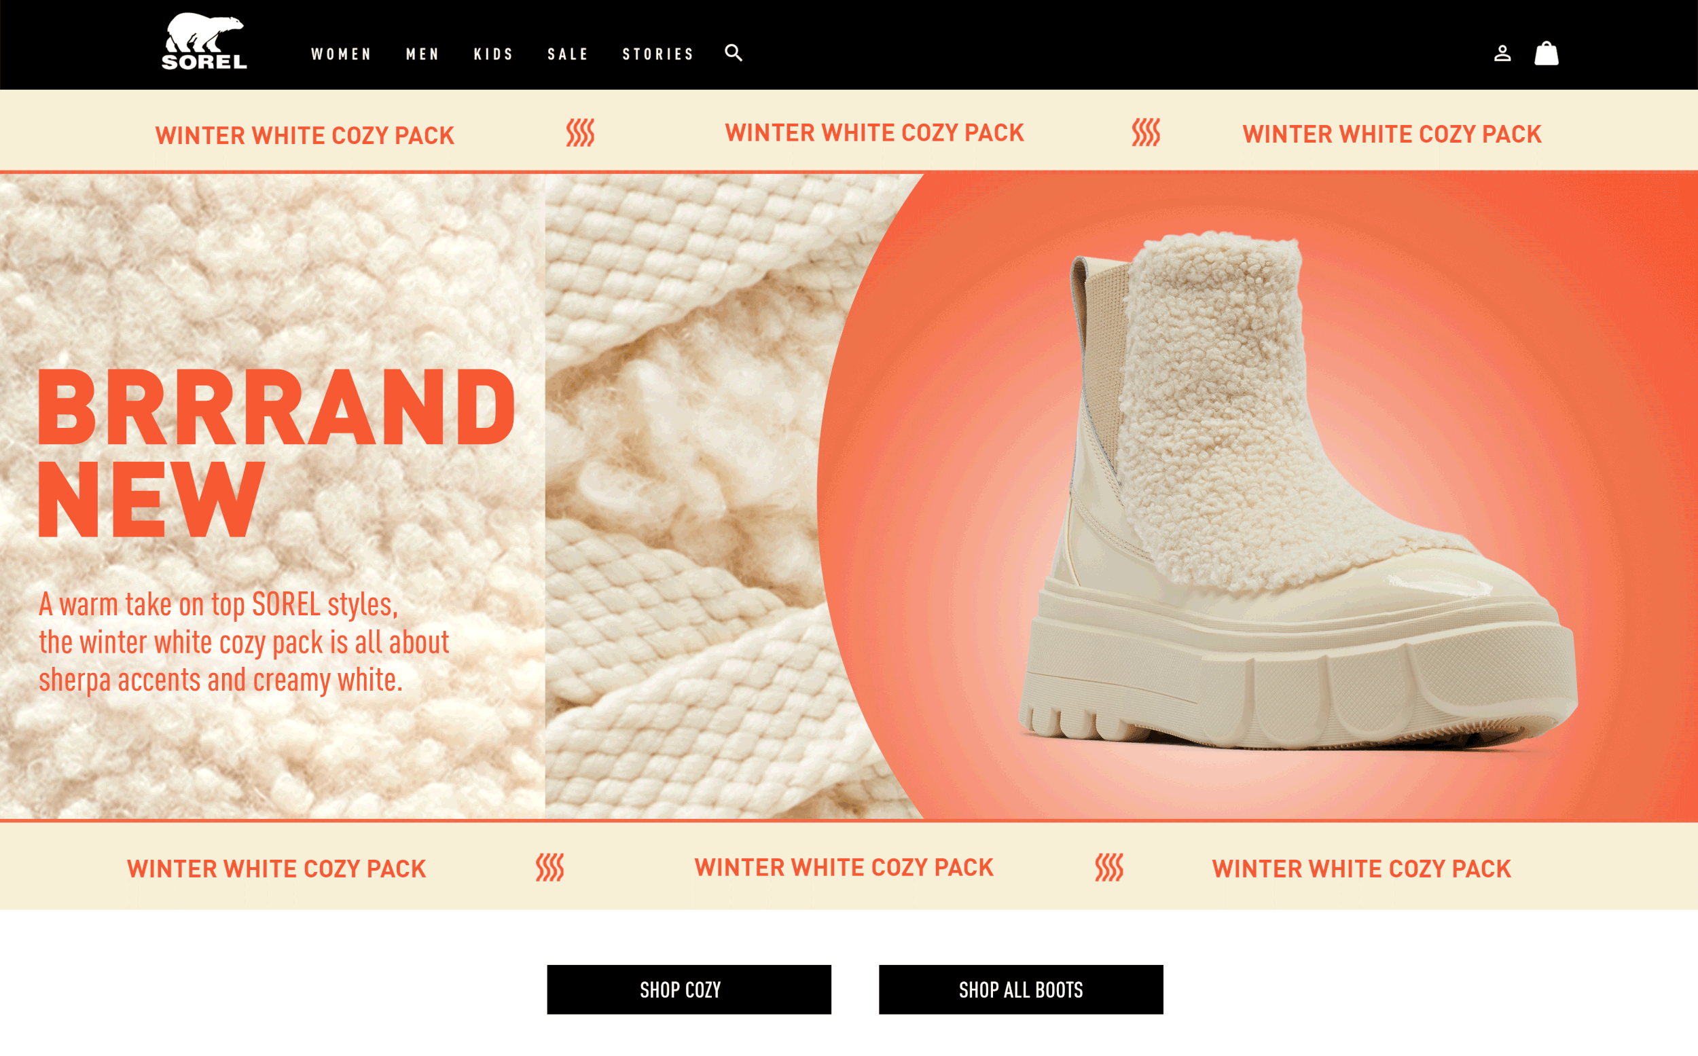Click second heat-wave icon in top banner
Image resolution: width=1698 pixels, height=1056 pixels.
(1146, 132)
